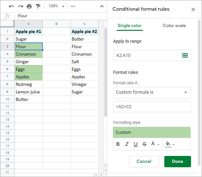
Task: Cancel the conditional formatting rule
Action: click(144, 161)
